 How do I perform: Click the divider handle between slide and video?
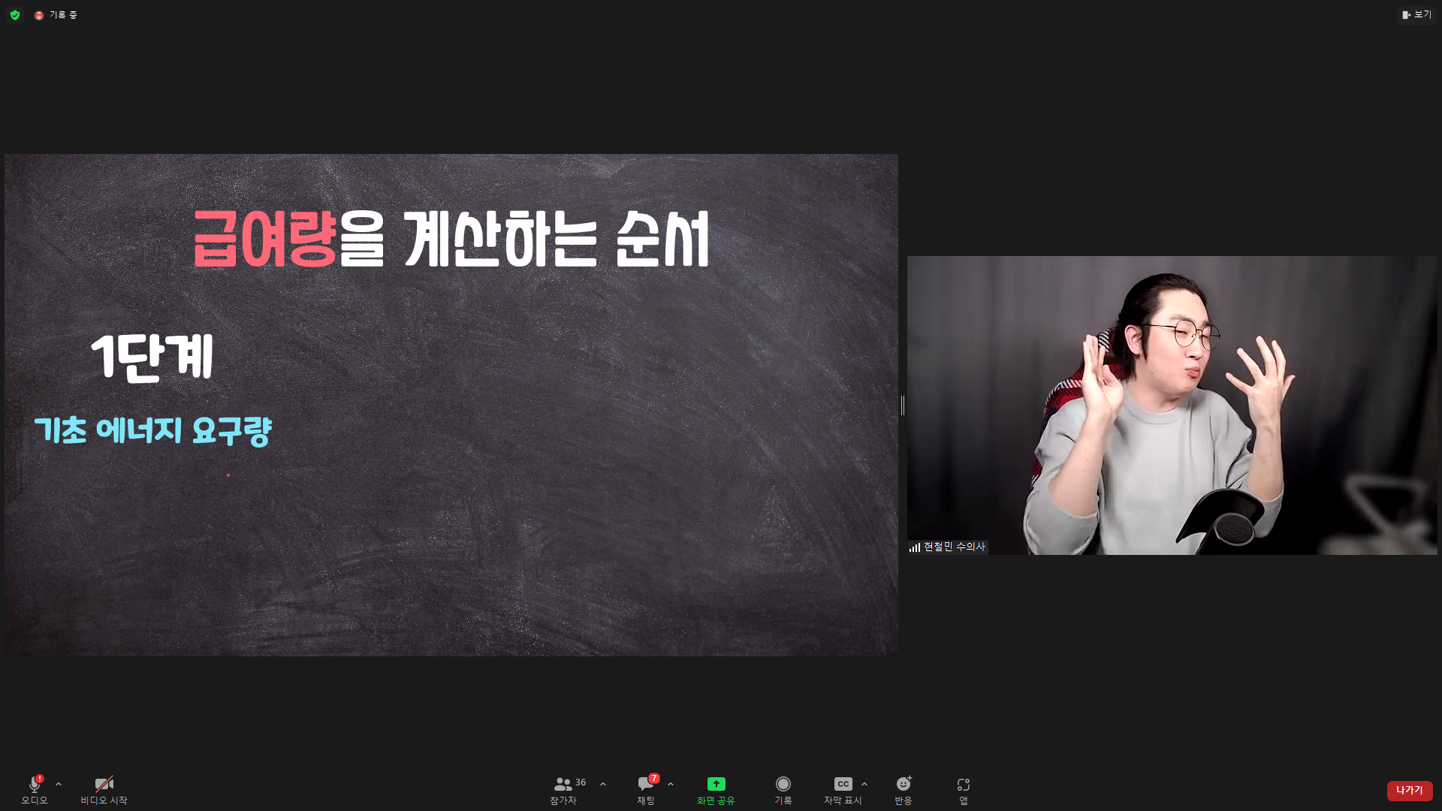pos(903,405)
